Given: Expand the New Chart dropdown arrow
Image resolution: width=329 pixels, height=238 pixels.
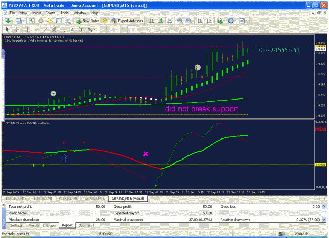Looking at the screenshot, I should coord(12,21).
